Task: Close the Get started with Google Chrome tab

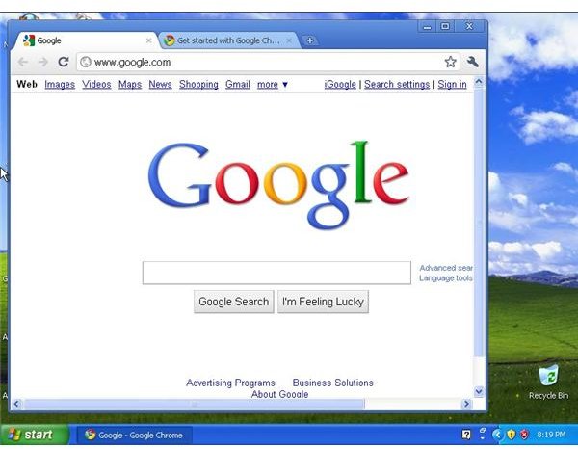Action: [289, 40]
